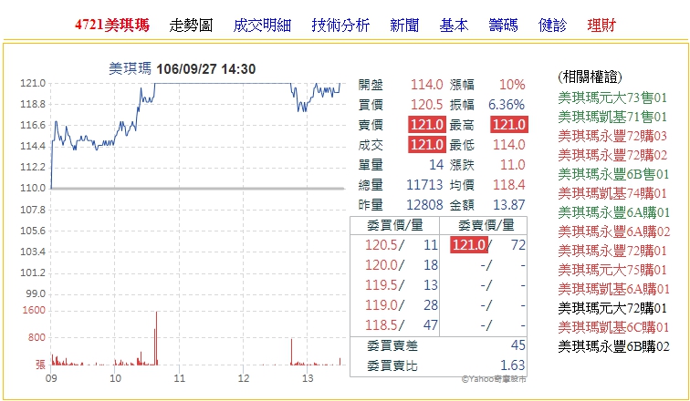The width and height of the screenshot is (690, 401).
Task: Click the opening price 114.0
Action: (x=426, y=85)
